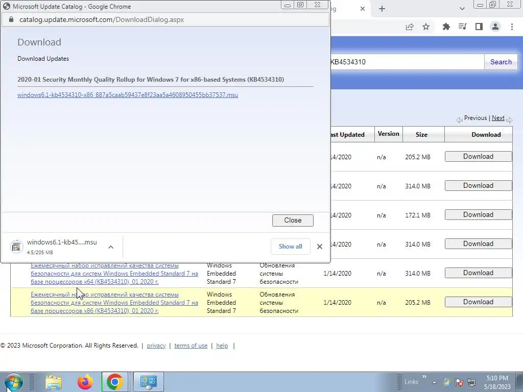523x392 pixels.
Task: Click the Close button in Download dialog
Action: pyautogui.click(x=293, y=220)
